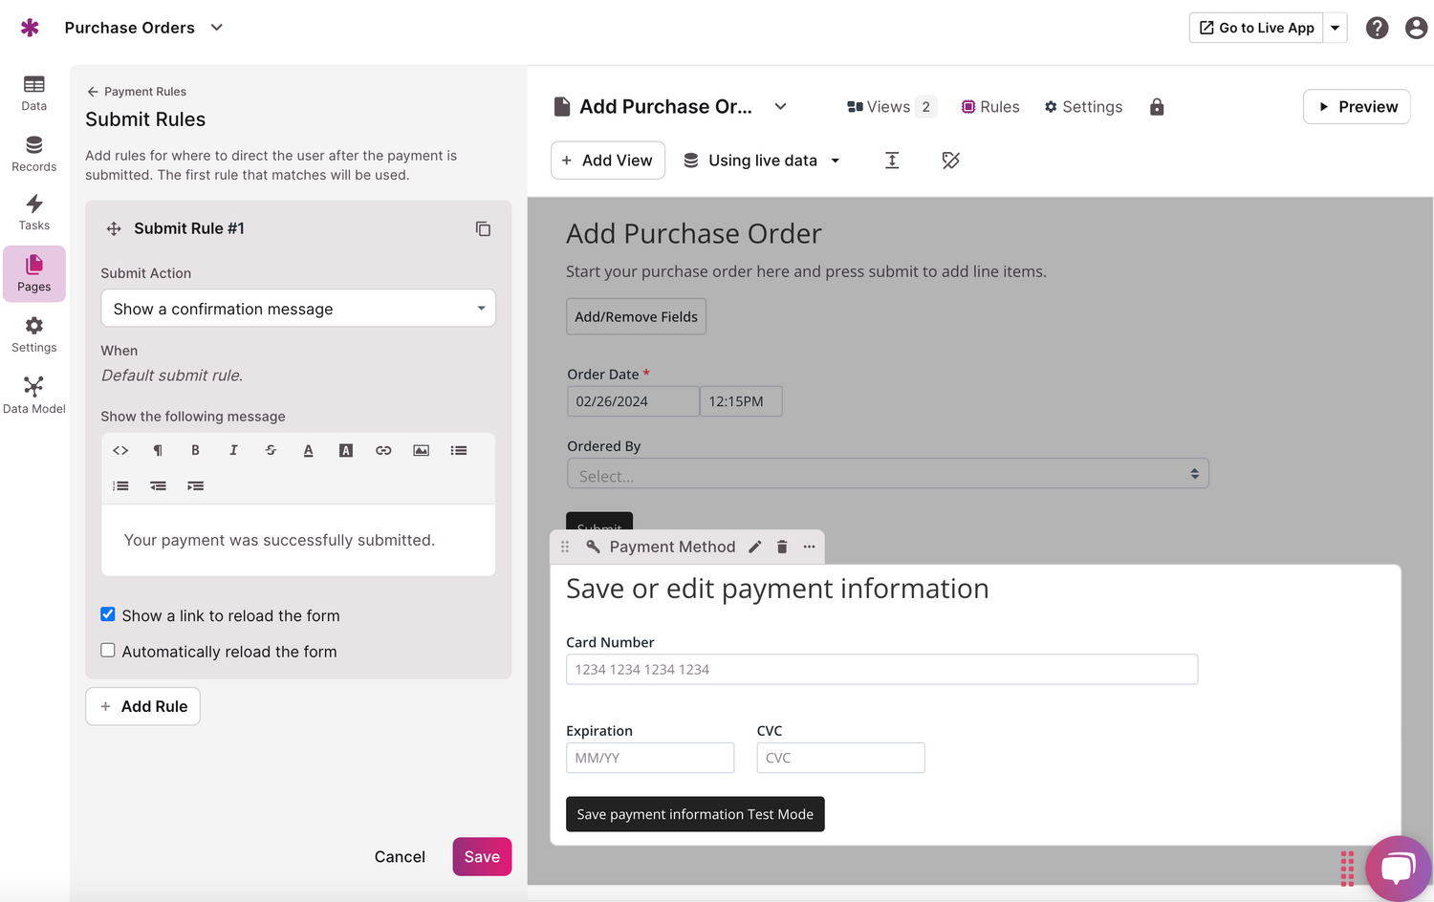Expand the 'Using live data' dropdown

pos(761,160)
